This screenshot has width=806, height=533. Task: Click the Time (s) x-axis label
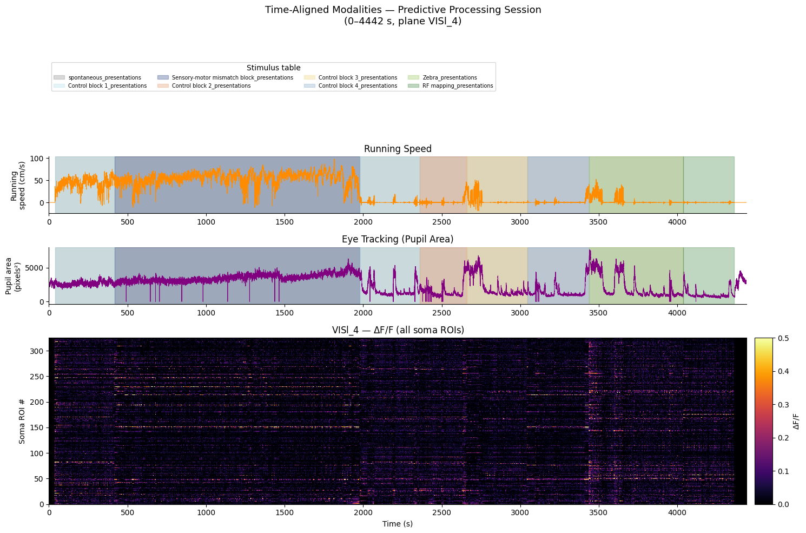pos(398,524)
